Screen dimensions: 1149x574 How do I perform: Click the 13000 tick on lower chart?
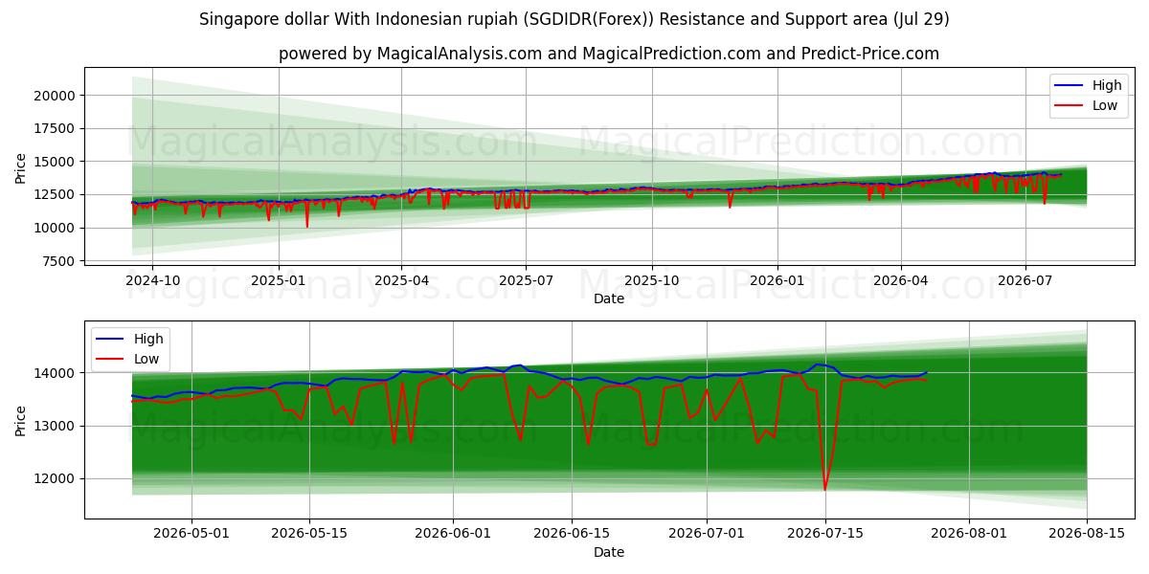coord(55,426)
